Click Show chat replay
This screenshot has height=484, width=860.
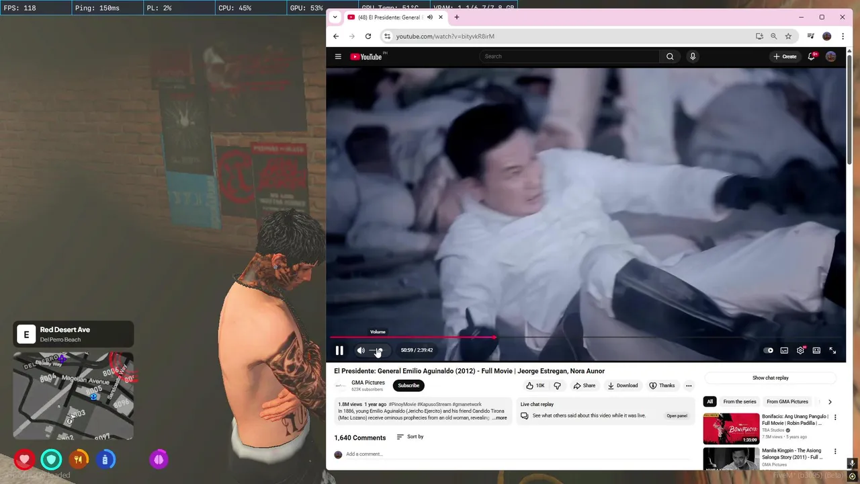(770, 378)
